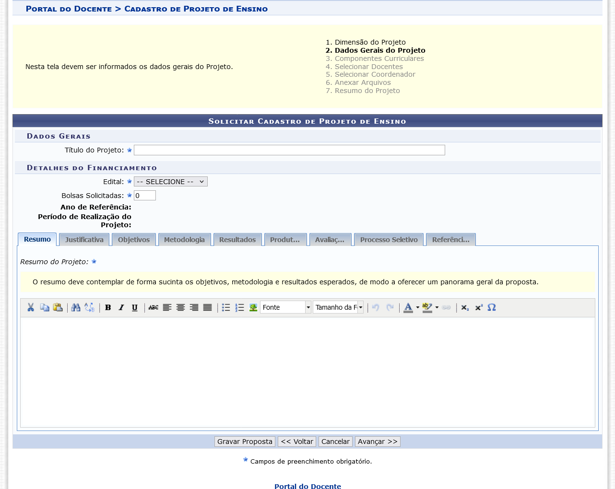Open text color picker arrow
Viewport: 615px width, 489px height.
pyautogui.click(x=417, y=307)
